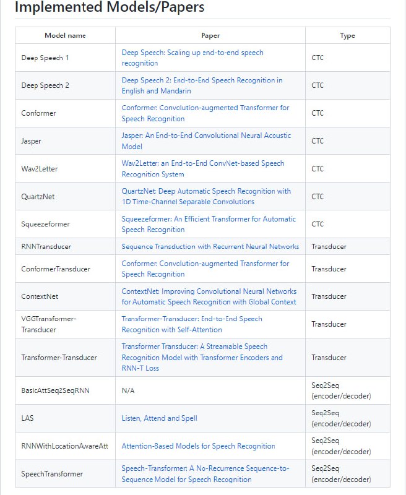This screenshot has width=406, height=495.
Task: Open the Listen, Attend and Spell paper
Action: [x=159, y=418]
